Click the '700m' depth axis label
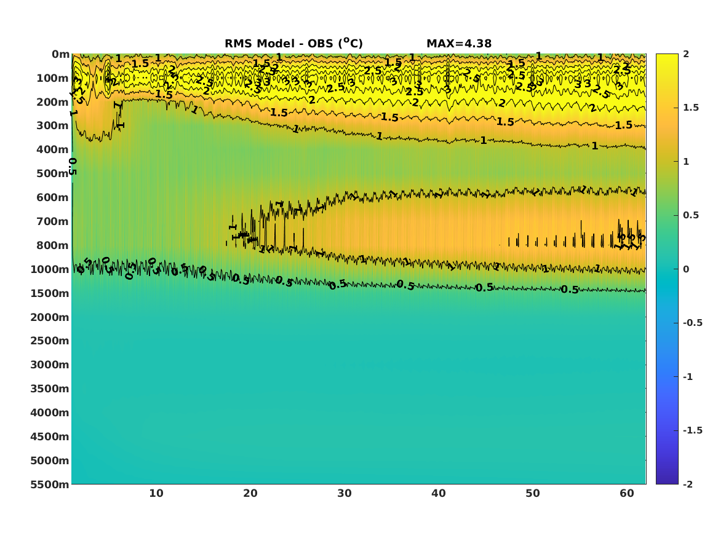 coord(53,221)
